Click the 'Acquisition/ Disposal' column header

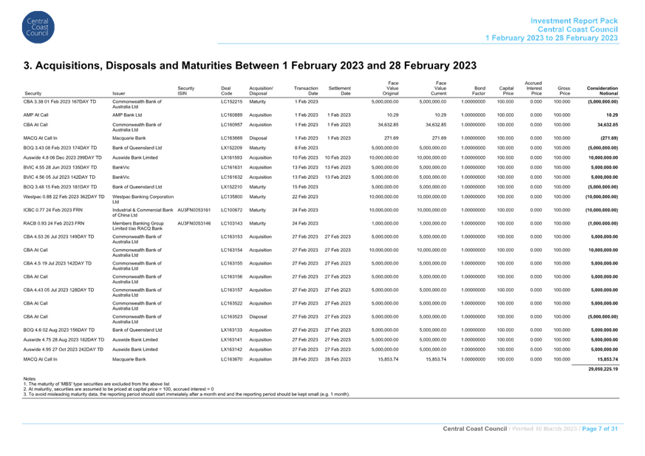coord(261,91)
